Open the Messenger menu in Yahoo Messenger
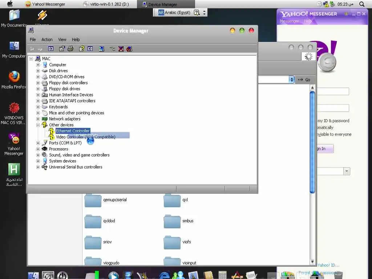372x279 pixels. [289, 21]
